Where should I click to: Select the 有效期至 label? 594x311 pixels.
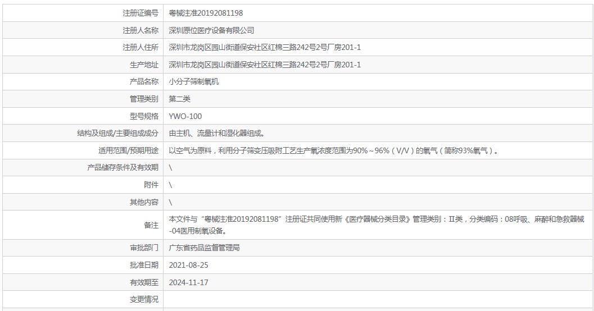point(144,282)
